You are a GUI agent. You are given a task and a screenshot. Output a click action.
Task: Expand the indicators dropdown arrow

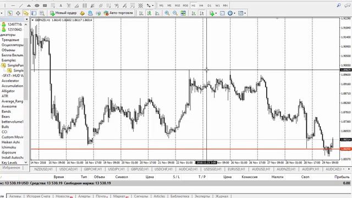[216, 13]
